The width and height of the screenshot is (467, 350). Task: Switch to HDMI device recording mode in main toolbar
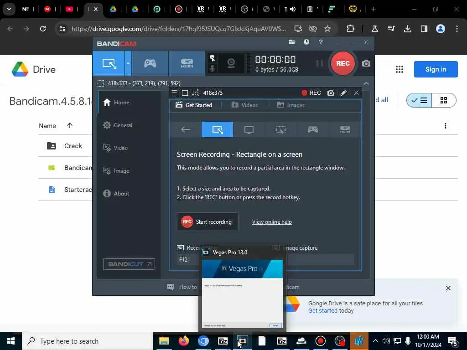coord(187,63)
